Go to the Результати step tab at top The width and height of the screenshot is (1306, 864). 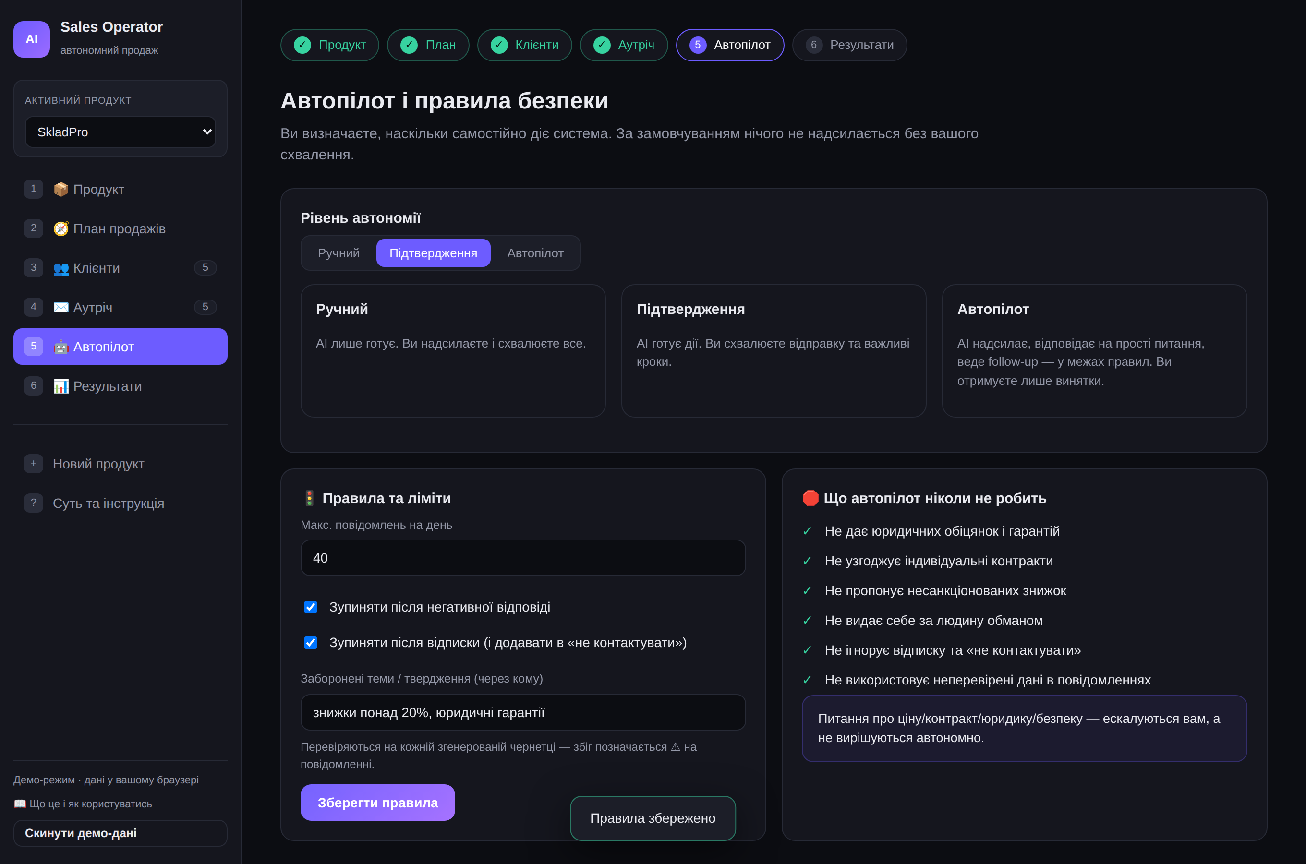[x=849, y=45]
